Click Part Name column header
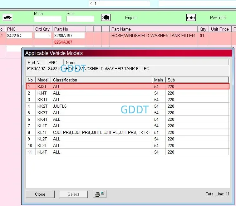236x206 pixels. coord(154,29)
